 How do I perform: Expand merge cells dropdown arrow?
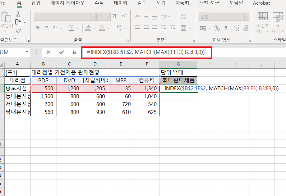click(190, 28)
